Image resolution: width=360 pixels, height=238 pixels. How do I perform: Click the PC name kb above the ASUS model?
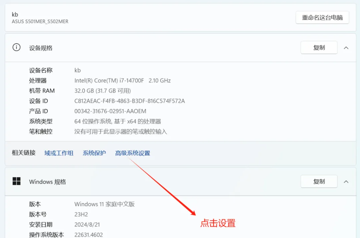pyautogui.click(x=15, y=14)
